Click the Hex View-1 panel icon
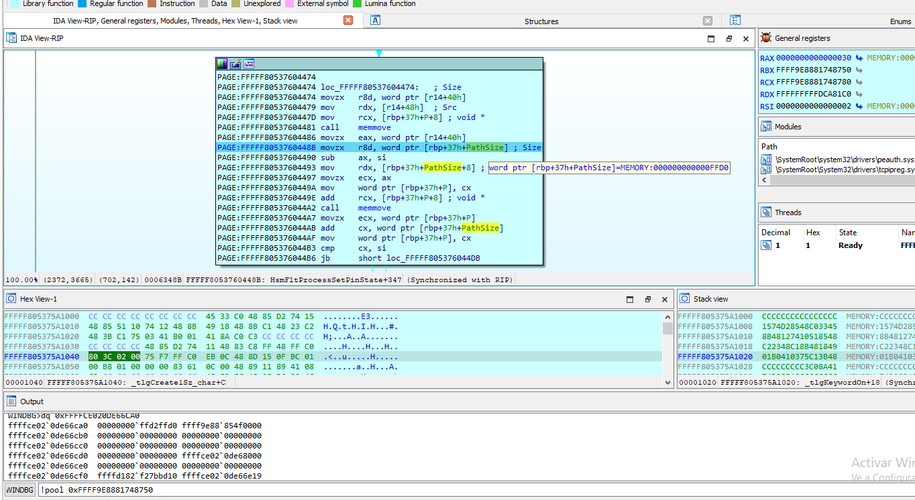The image size is (915, 500). pos(11,299)
